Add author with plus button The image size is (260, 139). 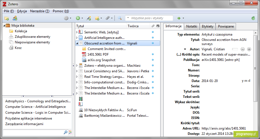[x=249, y=49]
